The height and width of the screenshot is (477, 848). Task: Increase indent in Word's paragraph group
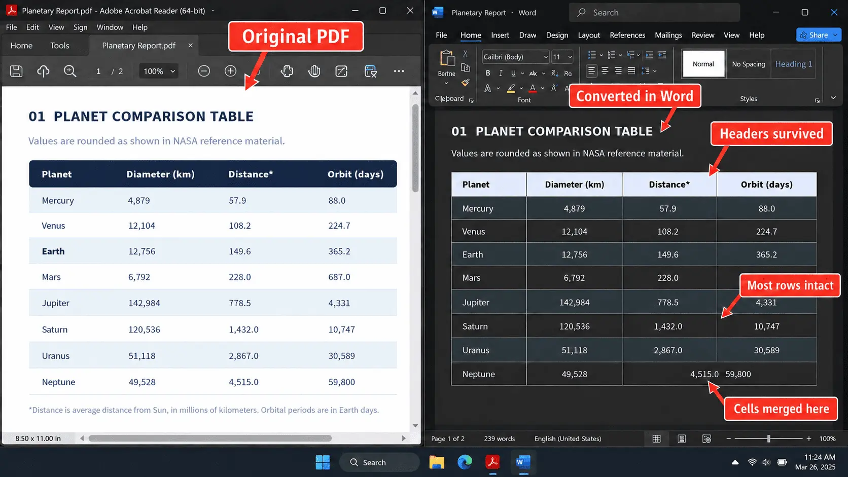pos(662,55)
